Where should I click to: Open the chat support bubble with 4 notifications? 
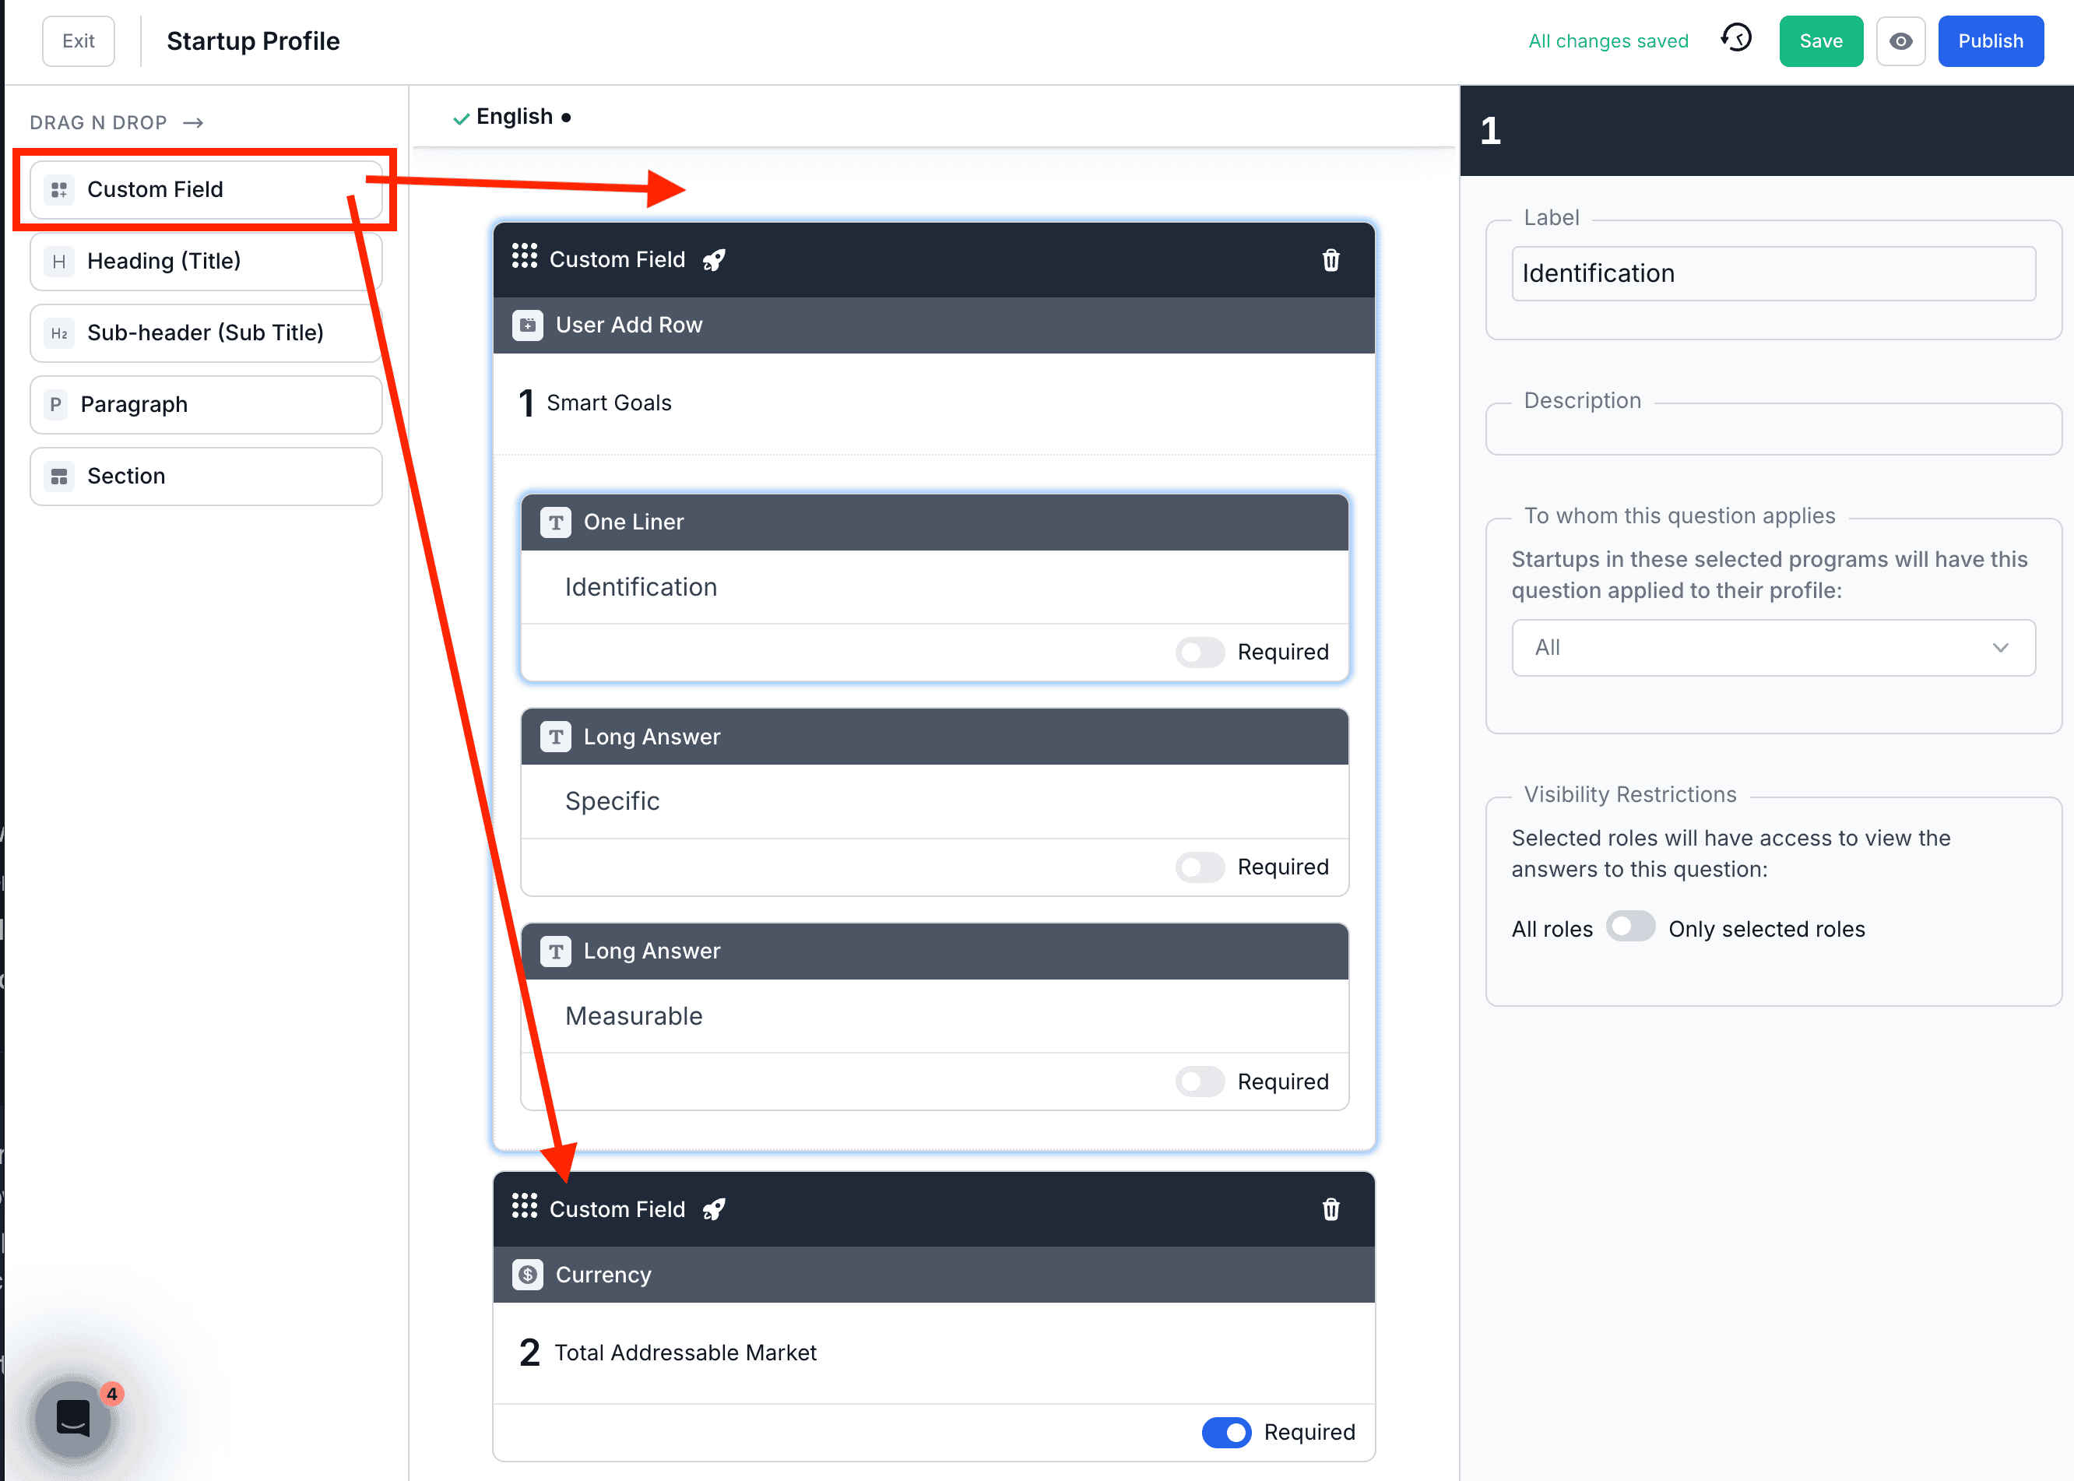point(73,1416)
